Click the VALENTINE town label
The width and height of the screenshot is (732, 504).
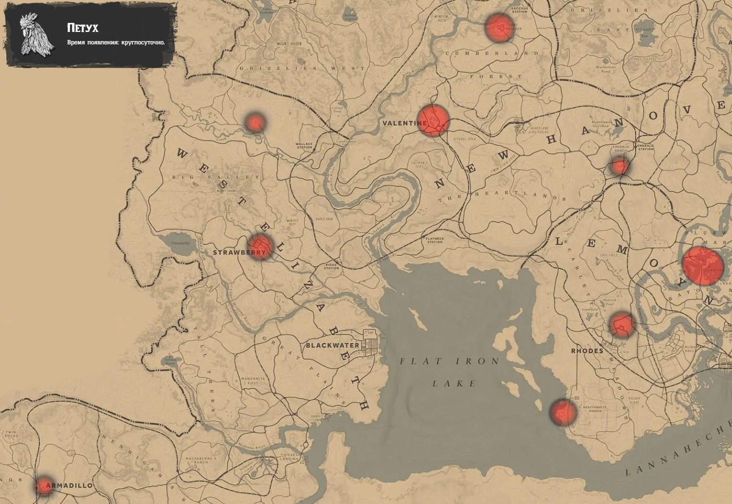tap(405, 123)
